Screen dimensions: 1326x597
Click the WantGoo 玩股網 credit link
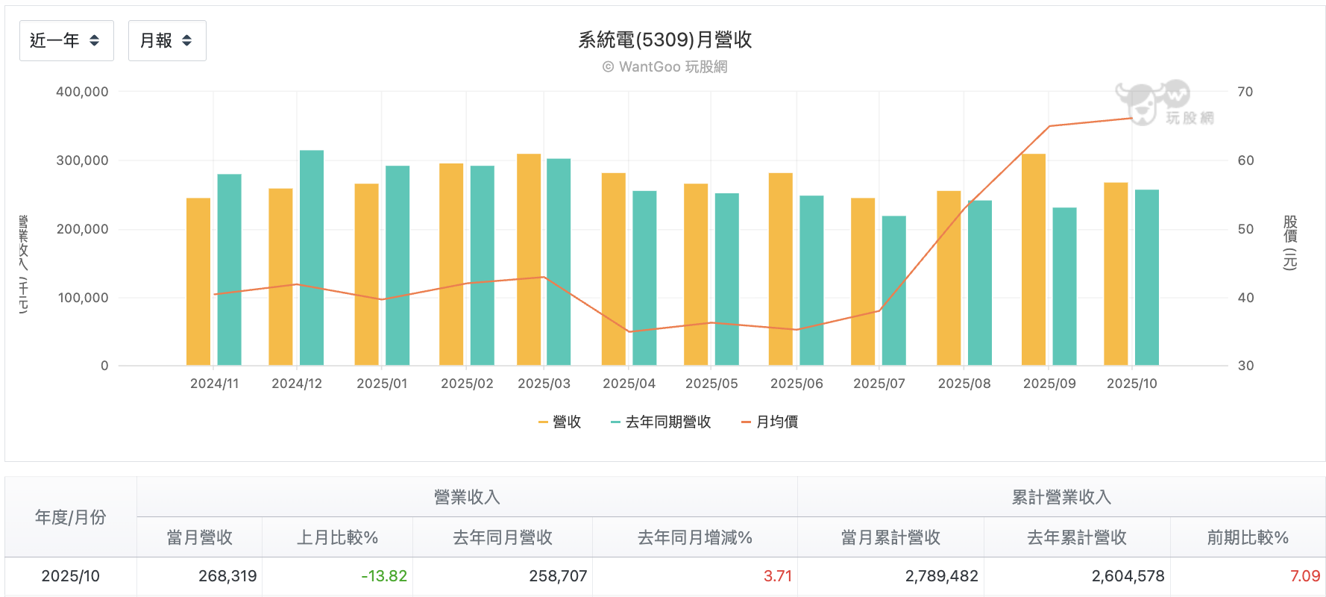click(x=664, y=66)
